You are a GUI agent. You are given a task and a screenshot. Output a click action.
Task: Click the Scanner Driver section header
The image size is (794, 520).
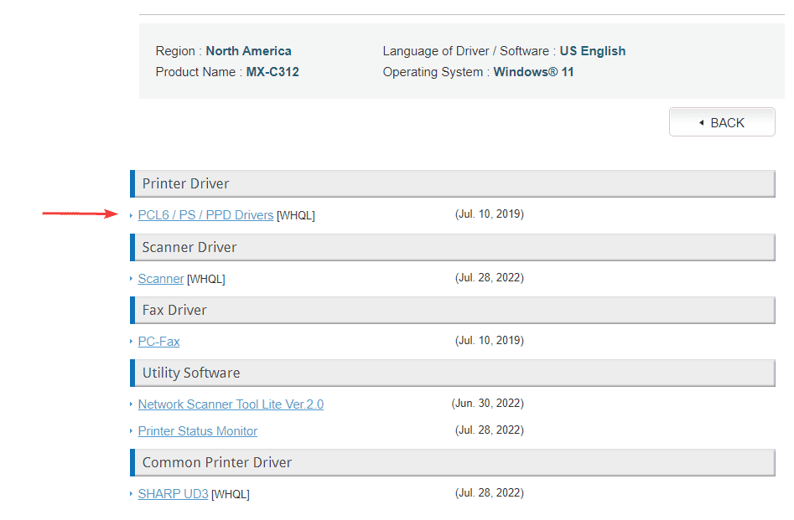(x=189, y=247)
